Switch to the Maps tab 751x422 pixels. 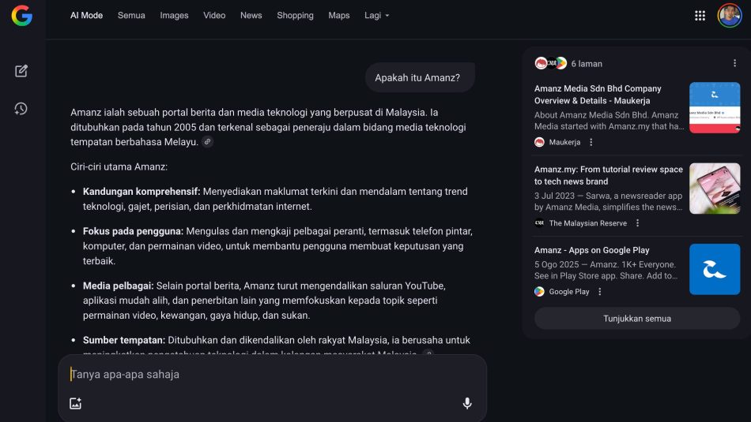[338, 15]
